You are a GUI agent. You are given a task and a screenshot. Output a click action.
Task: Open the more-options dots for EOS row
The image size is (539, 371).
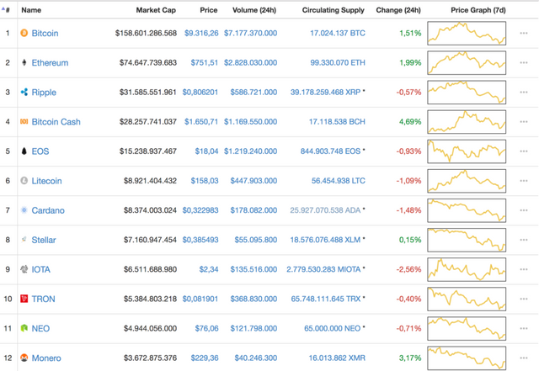[x=524, y=151]
